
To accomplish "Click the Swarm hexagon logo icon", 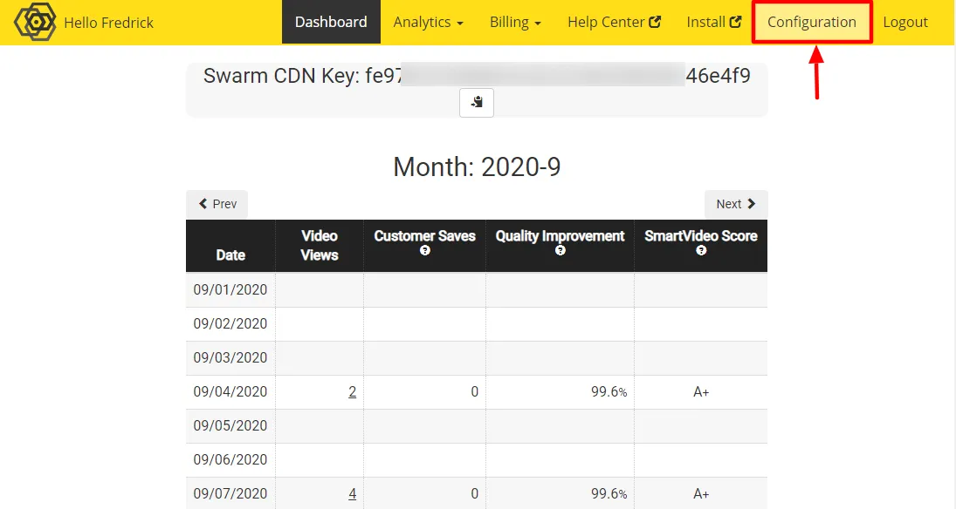I will (x=35, y=22).
